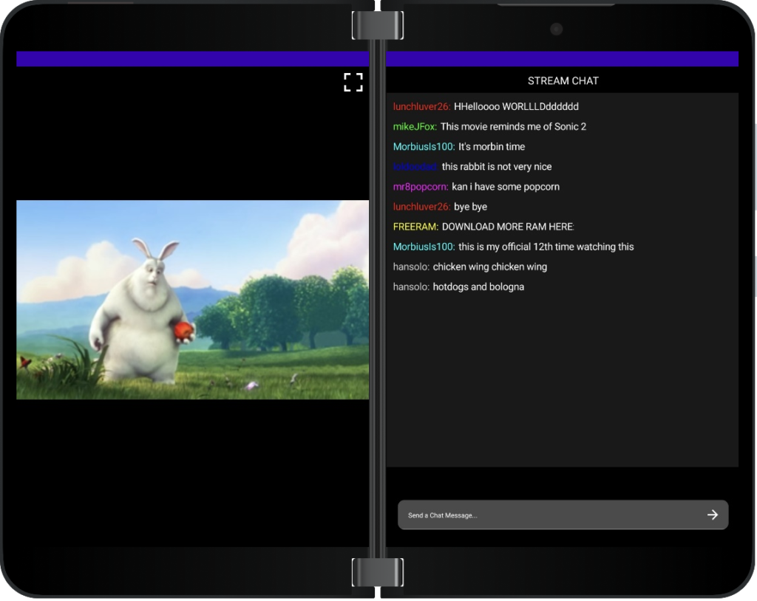This screenshot has width=757, height=601.
Task: Tap the DOWNLOAD MORE RAM HERE message
Action: pyautogui.click(x=507, y=227)
